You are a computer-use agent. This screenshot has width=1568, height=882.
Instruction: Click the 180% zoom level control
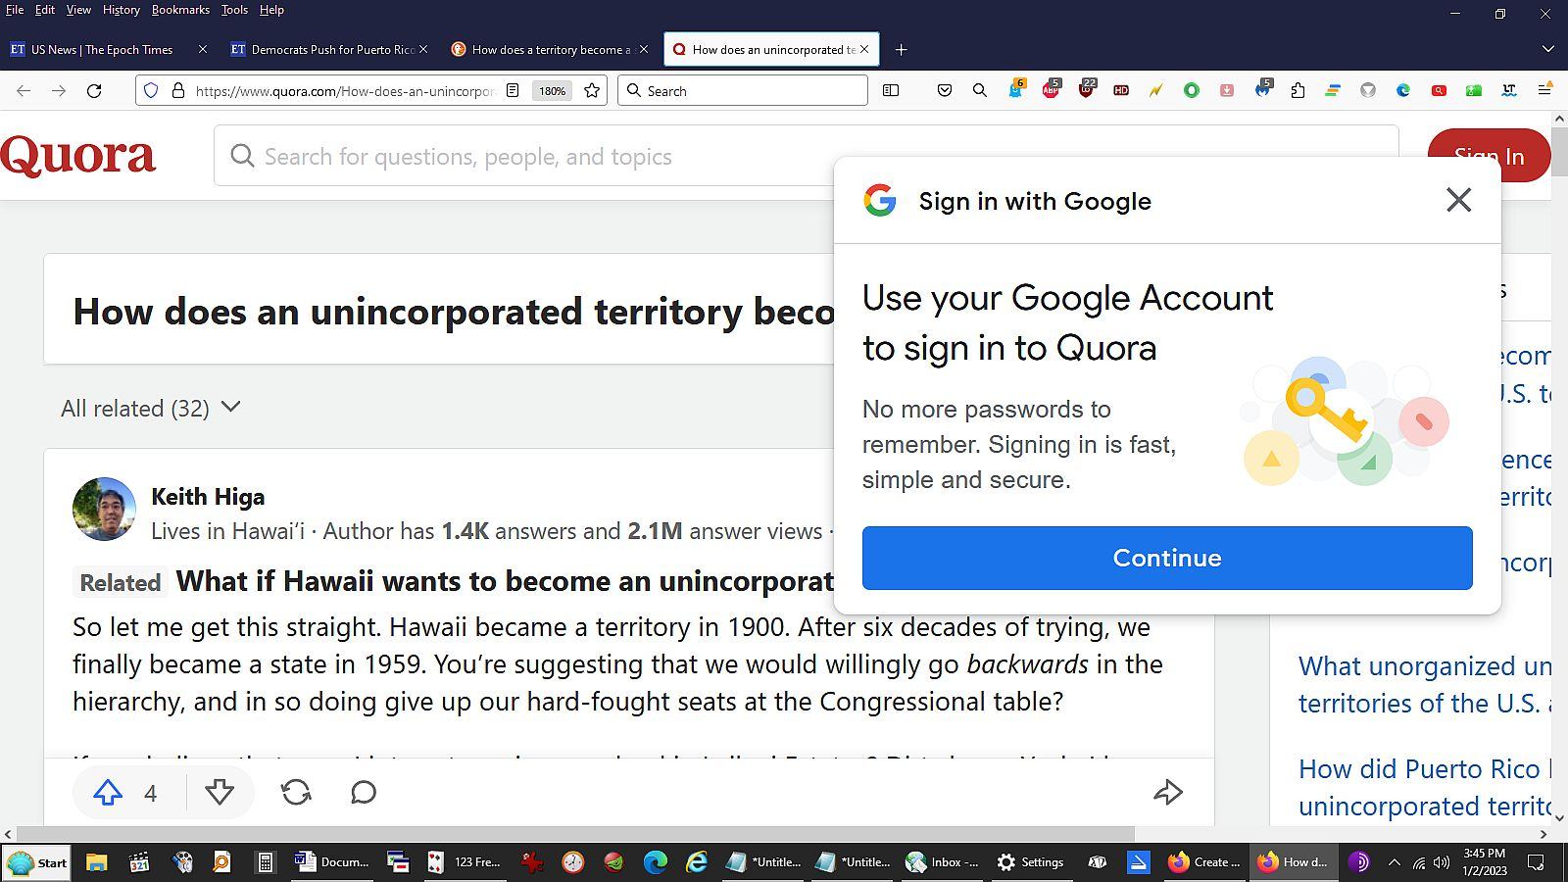[x=552, y=90]
